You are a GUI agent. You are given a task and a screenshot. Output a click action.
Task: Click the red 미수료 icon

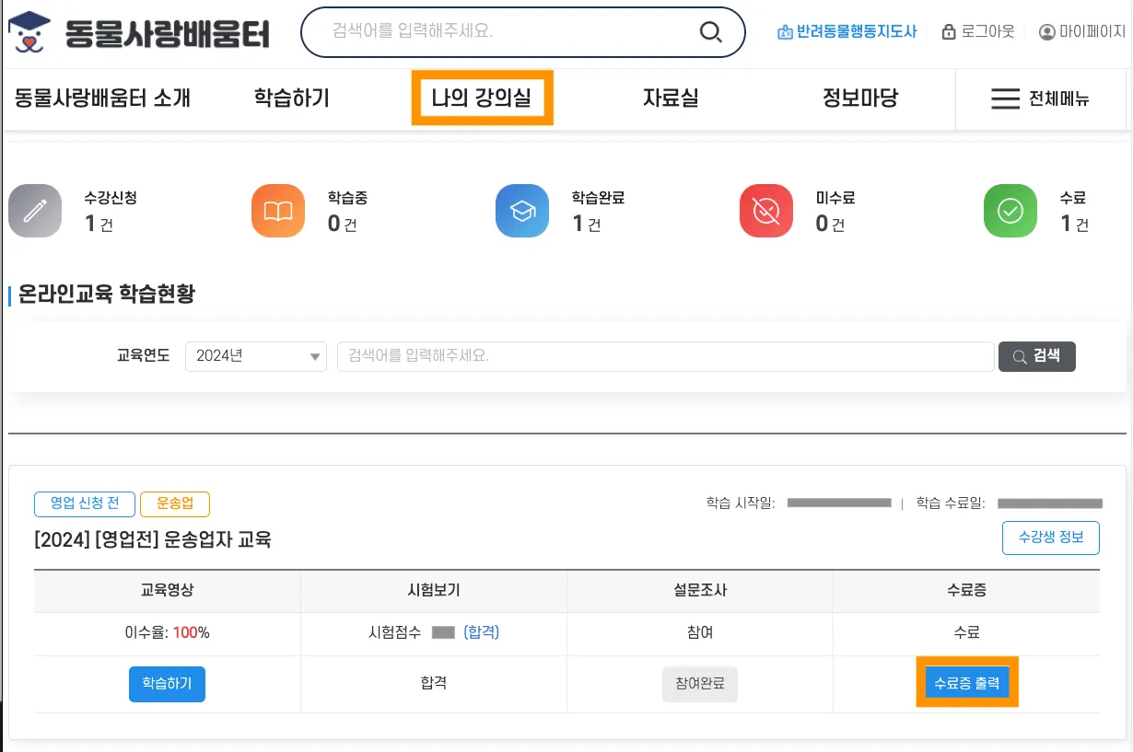(766, 211)
